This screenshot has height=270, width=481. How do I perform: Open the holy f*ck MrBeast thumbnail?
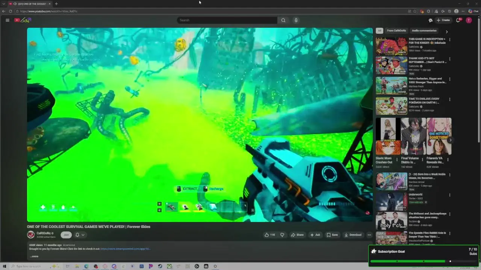pyautogui.click(x=391, y=220)
